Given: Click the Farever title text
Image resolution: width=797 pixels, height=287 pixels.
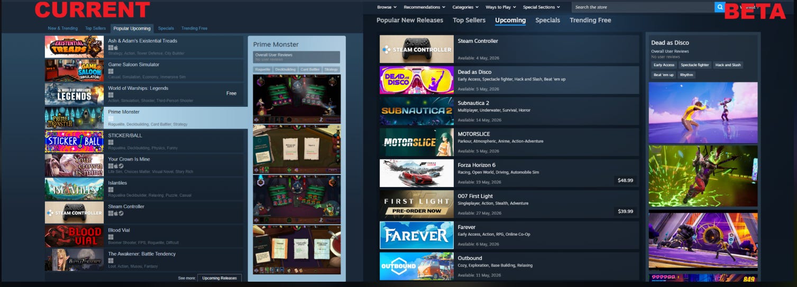Looking at the screenshot, I should 466,227.
